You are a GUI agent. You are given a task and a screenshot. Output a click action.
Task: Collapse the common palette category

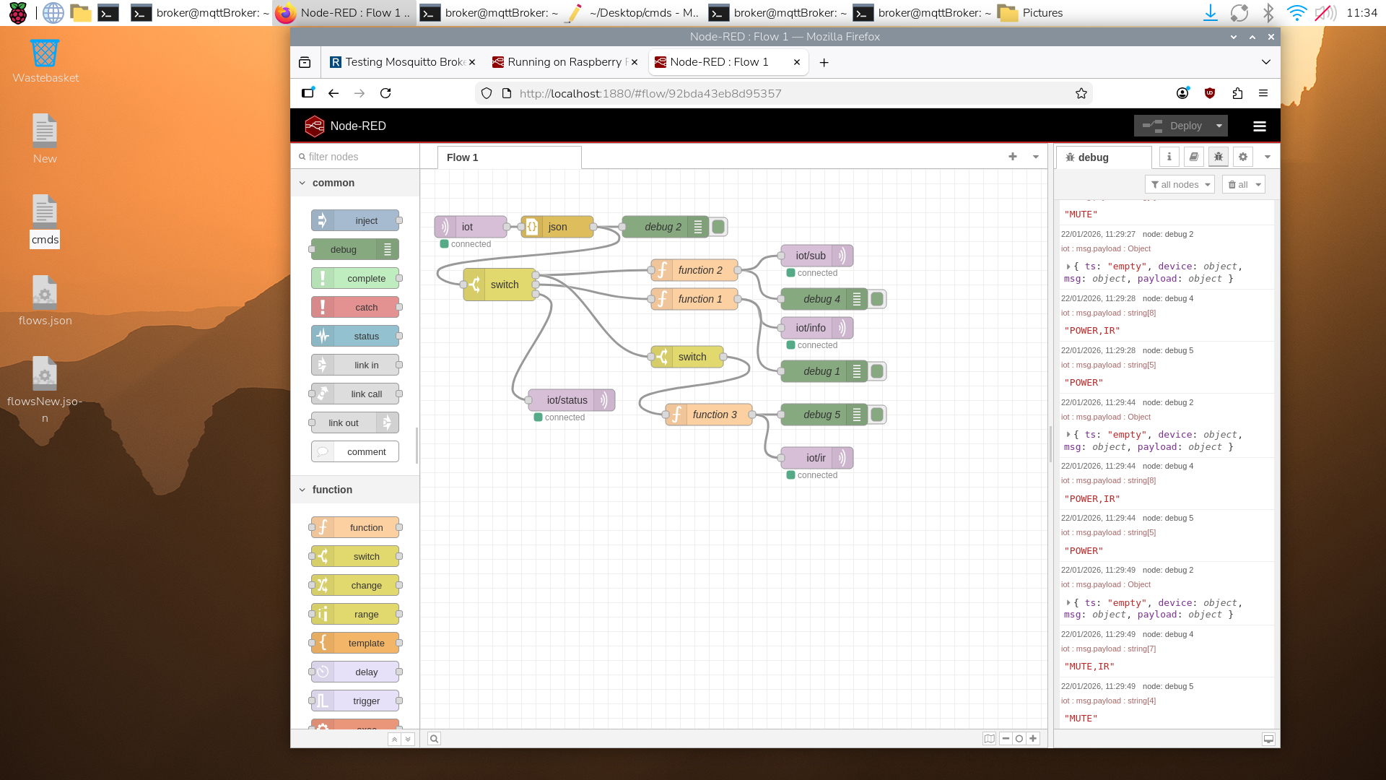(354, 183)
